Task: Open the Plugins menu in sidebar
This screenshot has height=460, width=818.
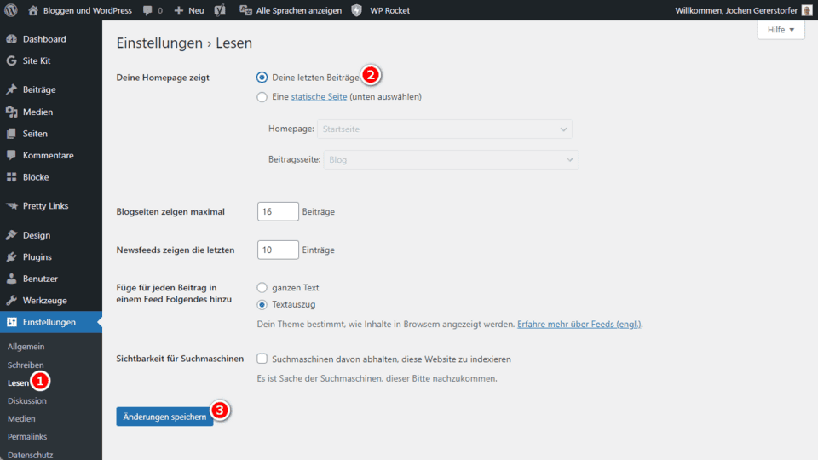Action: click(x=37, y=257)
